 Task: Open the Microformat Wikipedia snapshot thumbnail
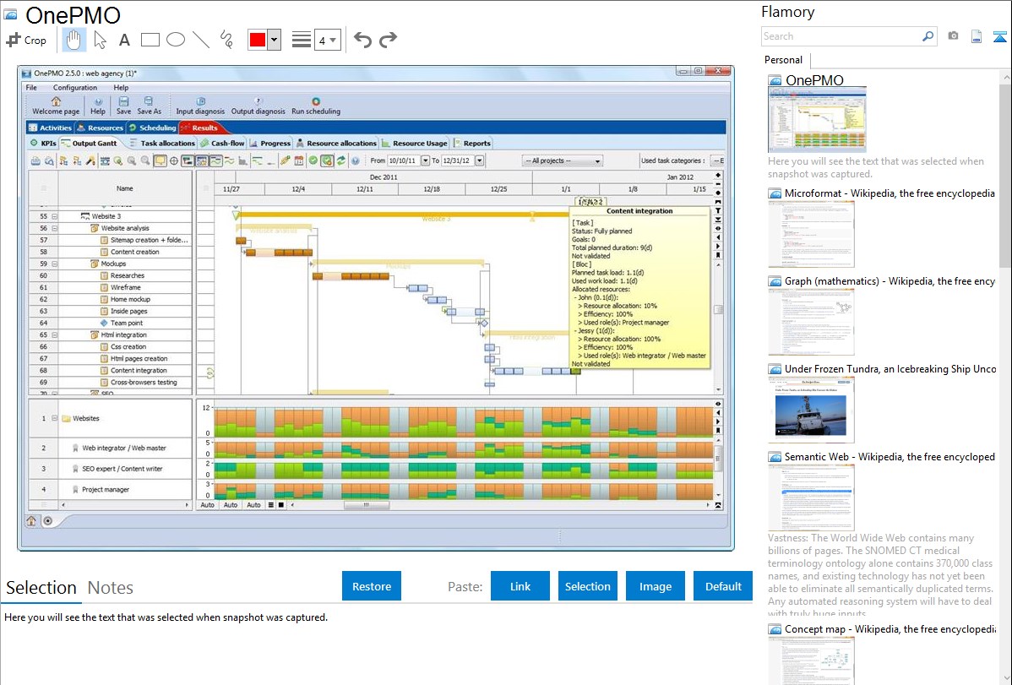pyautogui.click(x=811, y=234)
